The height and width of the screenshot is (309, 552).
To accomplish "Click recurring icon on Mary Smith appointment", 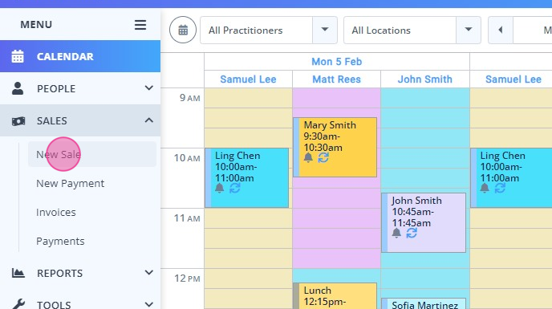I will 323,157.
